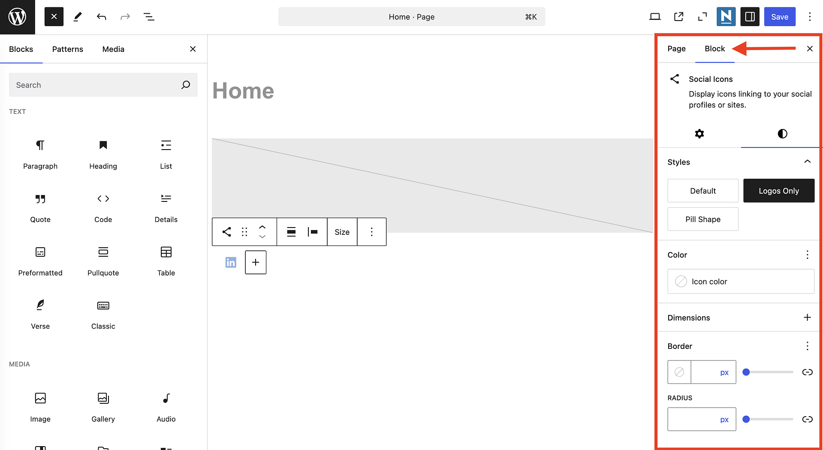
Task: Select the Tools pencil icon
Action: [78, 17]
